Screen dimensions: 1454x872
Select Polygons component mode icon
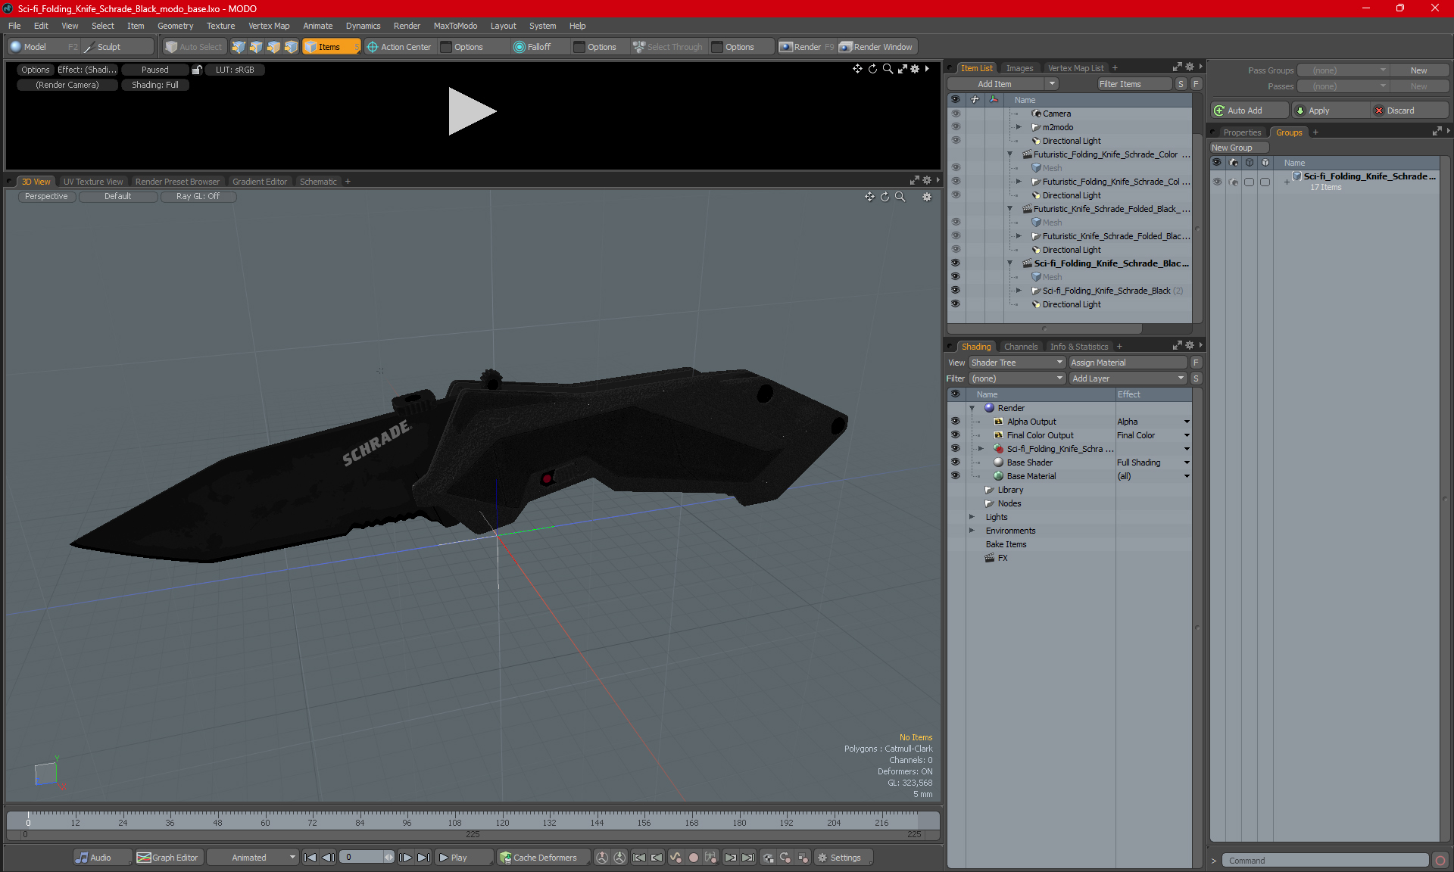(x=273, y=47)
